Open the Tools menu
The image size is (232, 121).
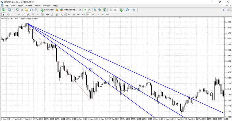(x=37, y=5)
